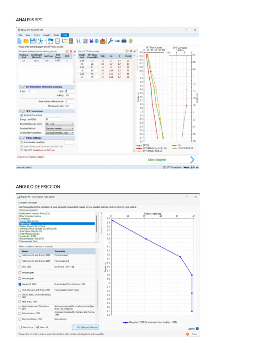Click the presentation chart toolbar icon

pos(85,41)
